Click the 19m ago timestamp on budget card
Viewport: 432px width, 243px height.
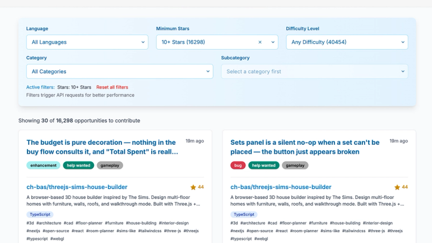click(194, 141)
